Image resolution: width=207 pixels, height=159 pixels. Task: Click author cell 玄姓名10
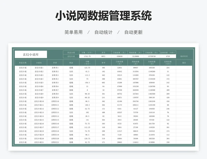[x=55, y=101]
